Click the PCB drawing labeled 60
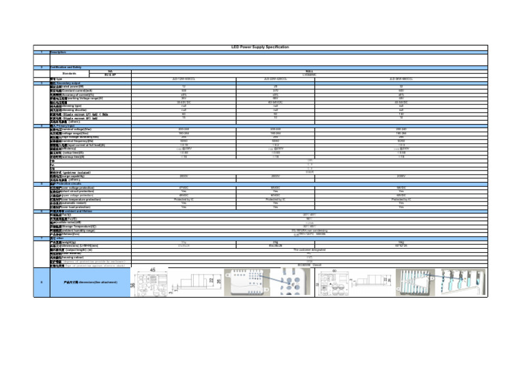The image size is (524, 370). pos(332,282)
